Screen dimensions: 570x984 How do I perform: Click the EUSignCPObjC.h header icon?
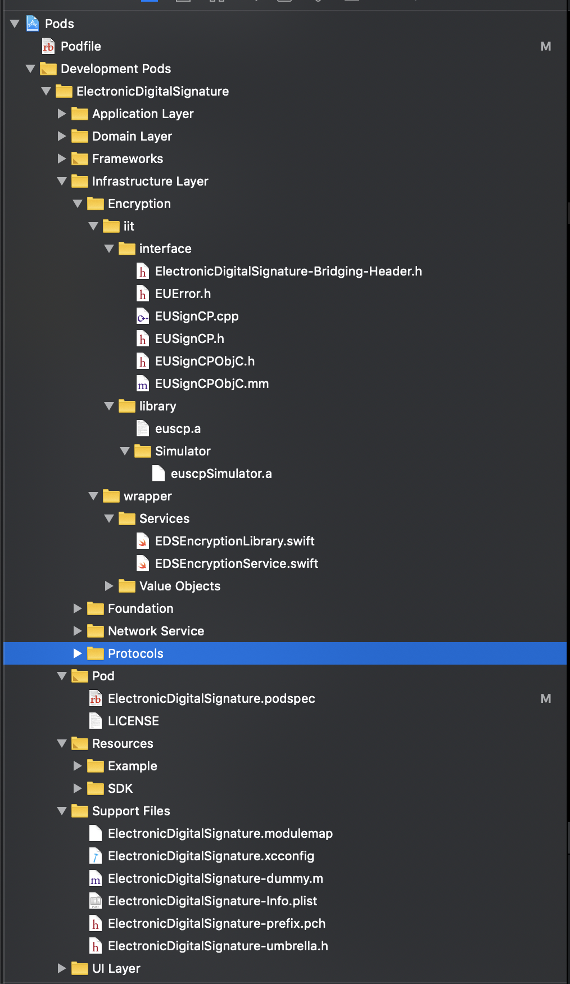pyautogui.click(x=143, y=361)
